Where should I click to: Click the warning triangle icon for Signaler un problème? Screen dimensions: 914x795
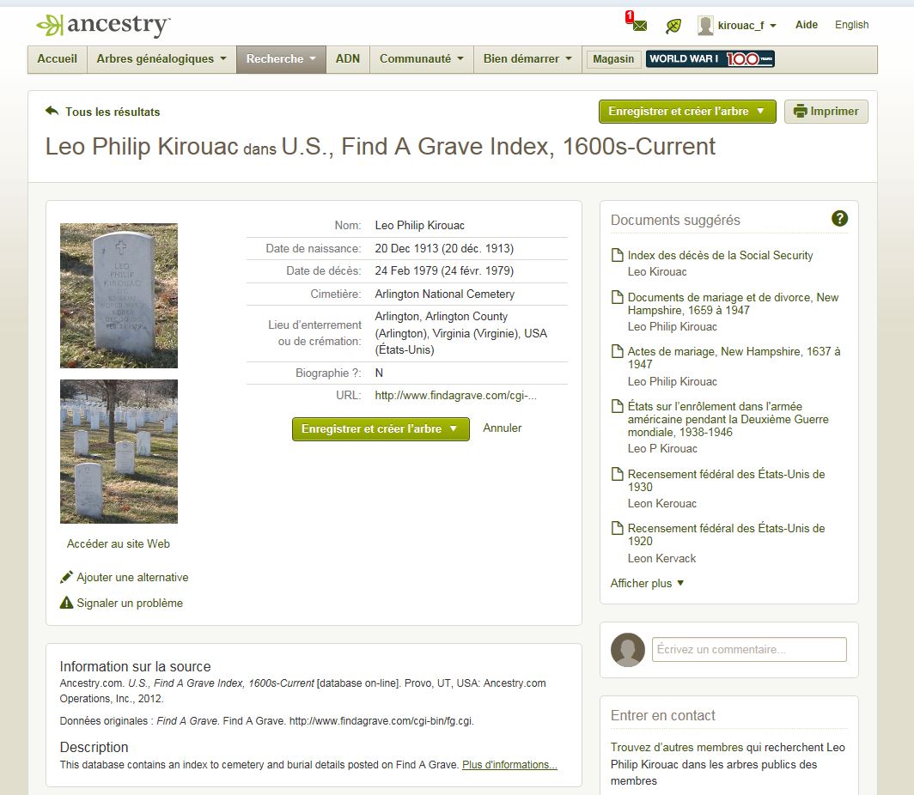pos(66,603)
